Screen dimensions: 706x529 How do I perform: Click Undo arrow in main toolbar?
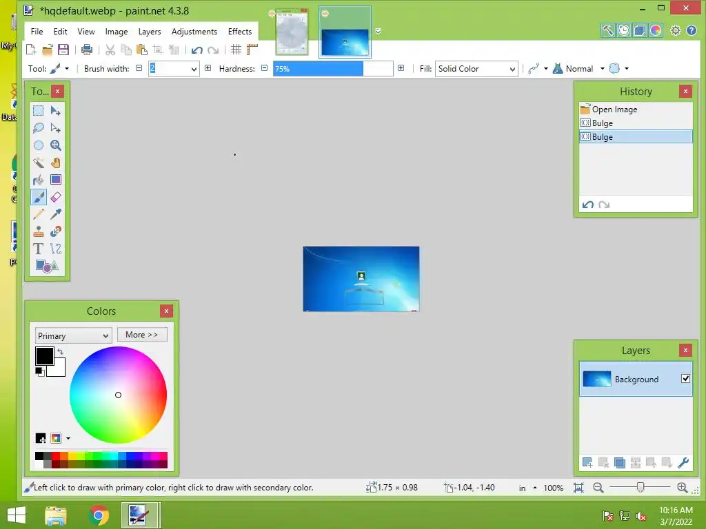coord(196,50)
